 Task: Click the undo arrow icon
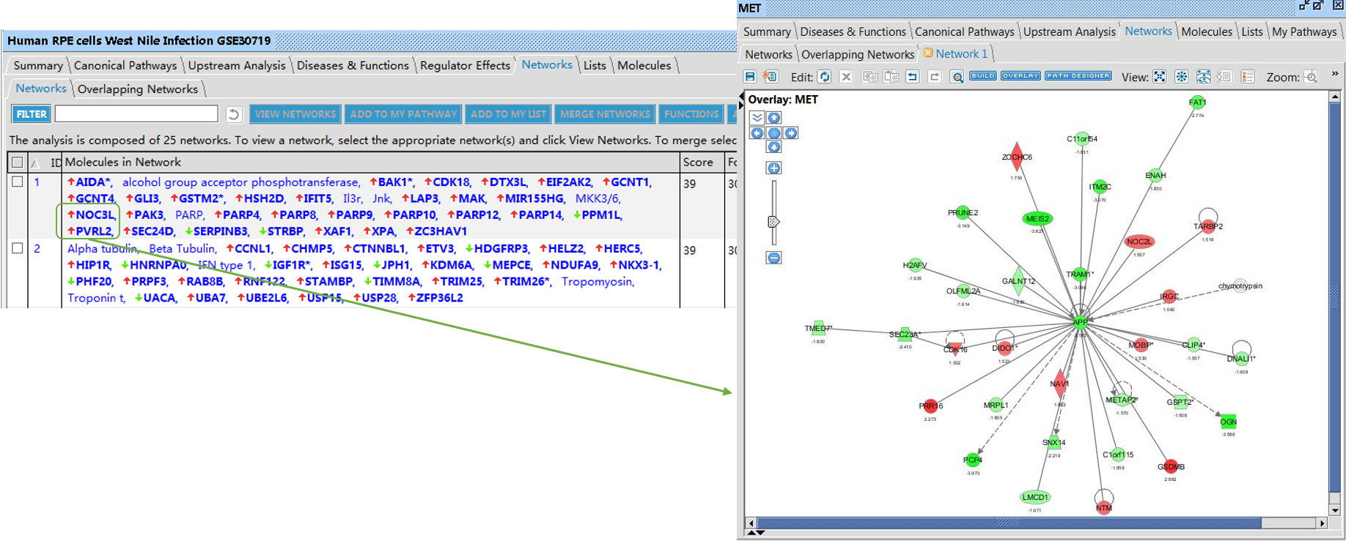click(x=913, y=77)
